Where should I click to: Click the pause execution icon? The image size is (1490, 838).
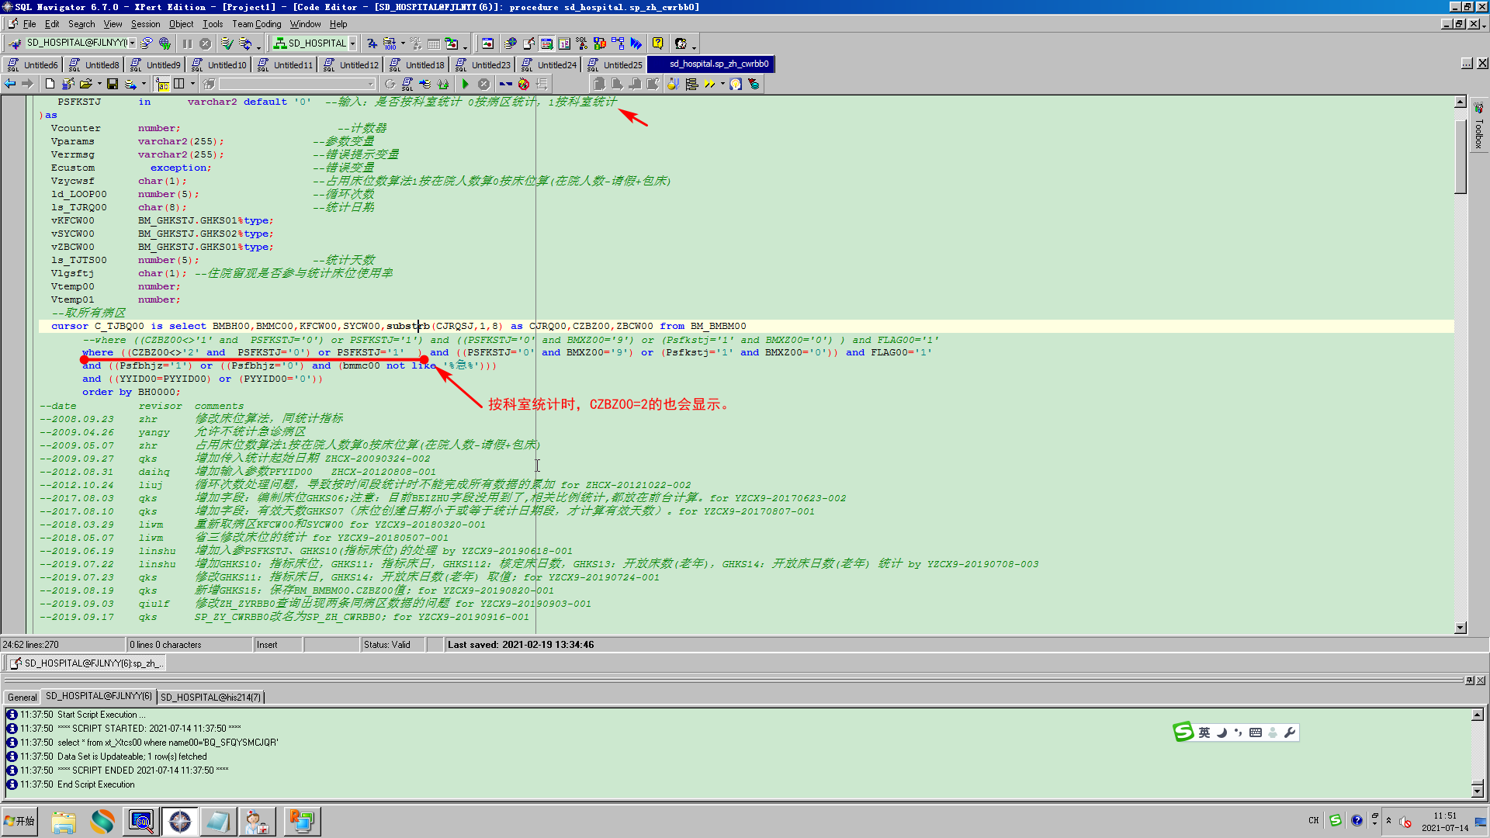(x=187, y=43)
